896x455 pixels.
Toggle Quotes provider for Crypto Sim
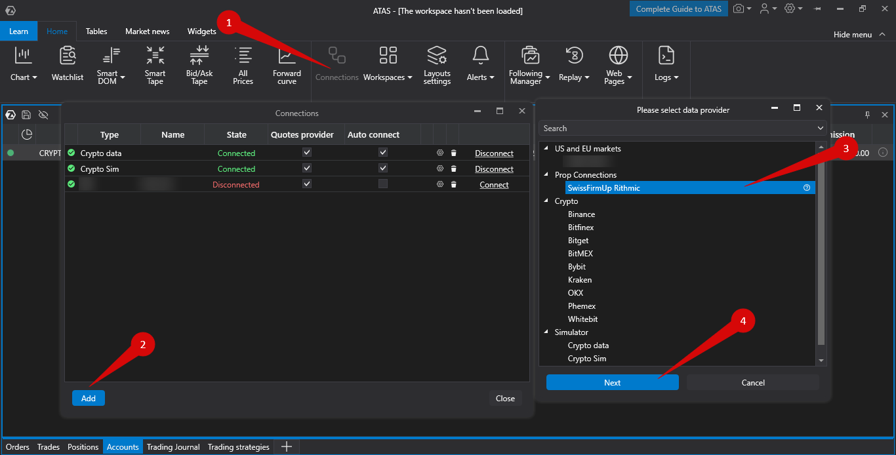coord(306,168)
